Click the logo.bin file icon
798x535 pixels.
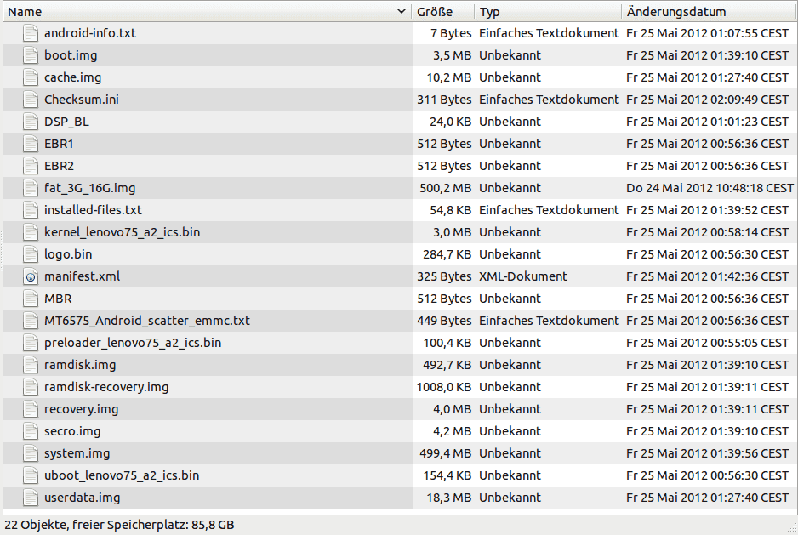(x=31, y=254)
